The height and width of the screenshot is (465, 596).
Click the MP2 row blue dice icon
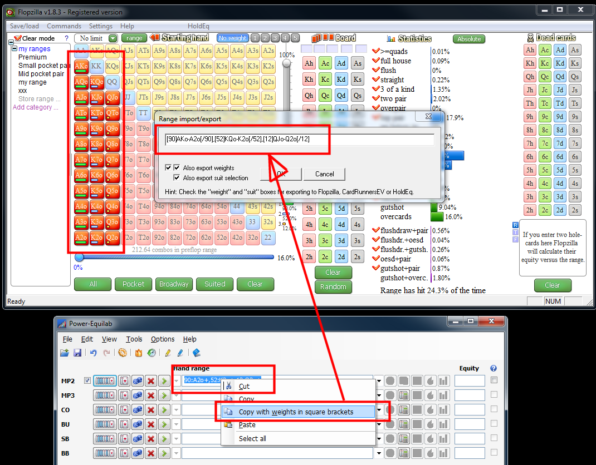tap(138, 380)
